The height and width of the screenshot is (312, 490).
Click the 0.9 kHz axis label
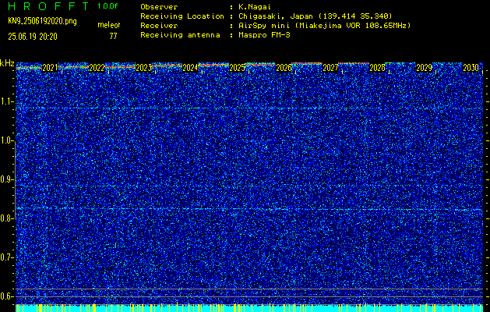[7, 179]
